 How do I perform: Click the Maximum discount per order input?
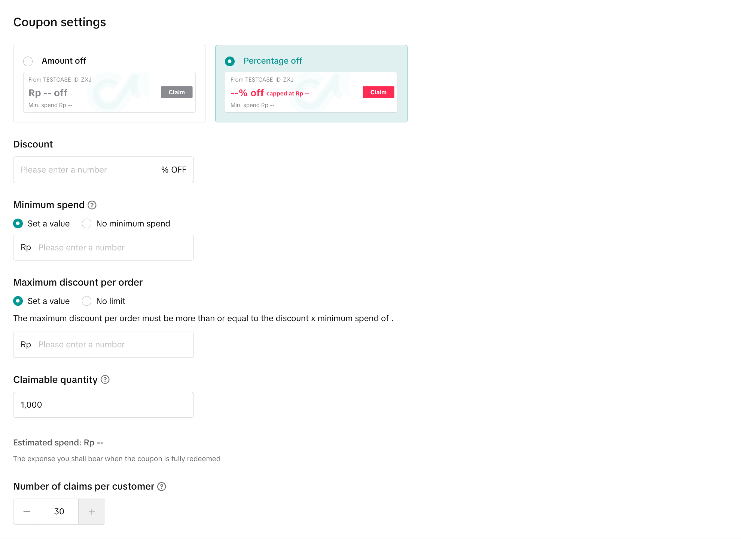click(112, 345)
